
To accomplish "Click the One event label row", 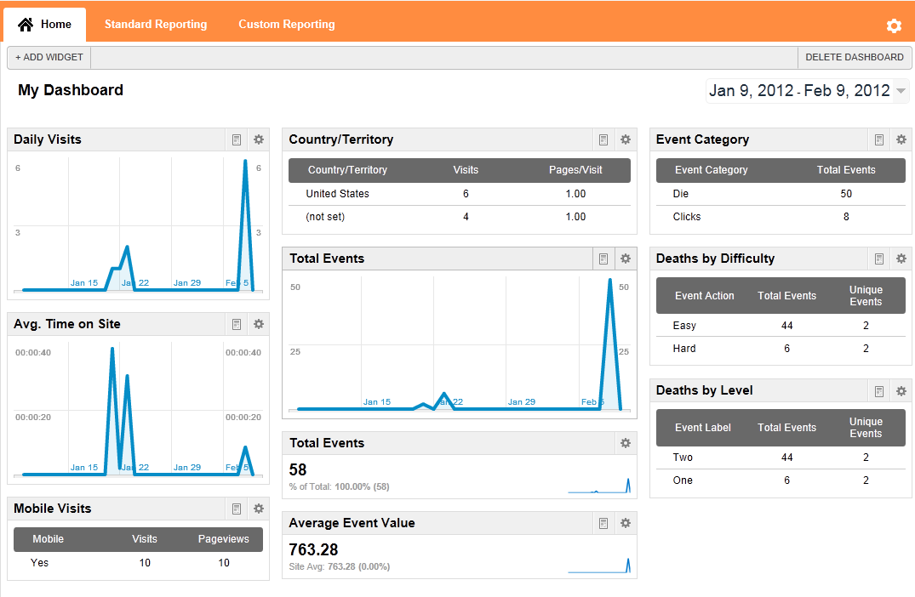I will point(781,480).
